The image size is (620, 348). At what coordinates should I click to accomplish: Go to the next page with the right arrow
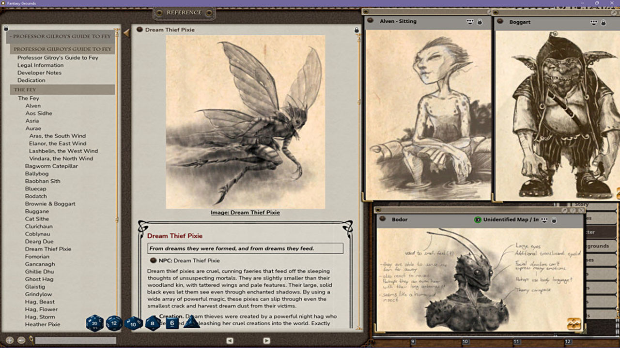266,341
